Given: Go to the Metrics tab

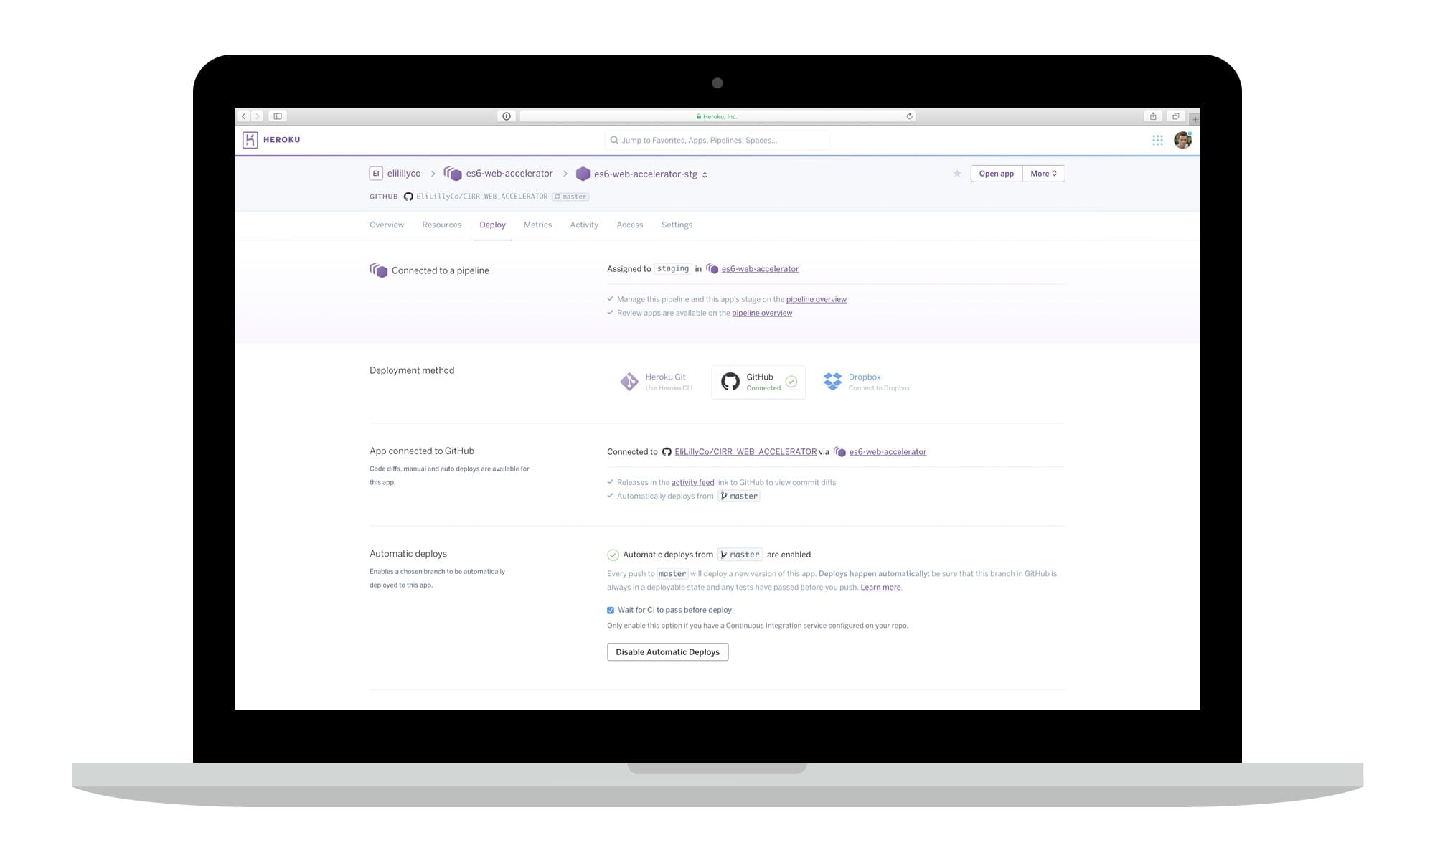Looking at the screenshot, I should click(537, 225).
